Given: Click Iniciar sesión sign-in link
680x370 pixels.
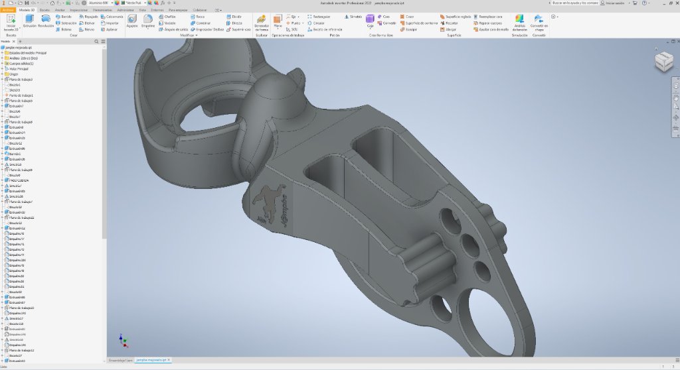Looking at the screenshot, I should [x=614, y=3].
